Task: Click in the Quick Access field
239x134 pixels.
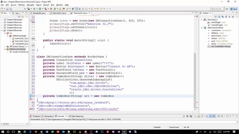Action: [x=217, y=9]
